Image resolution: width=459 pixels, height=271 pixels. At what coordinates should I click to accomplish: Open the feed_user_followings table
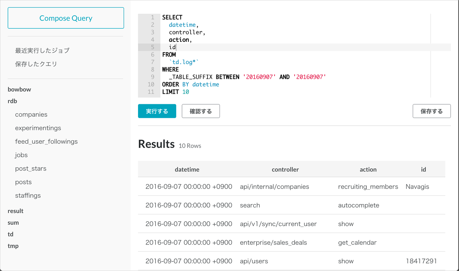(46, 142)
